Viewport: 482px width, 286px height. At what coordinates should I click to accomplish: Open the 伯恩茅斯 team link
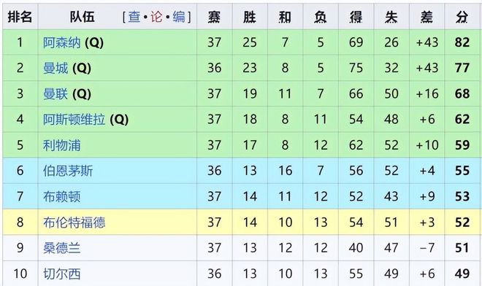(x=68, y=171)
